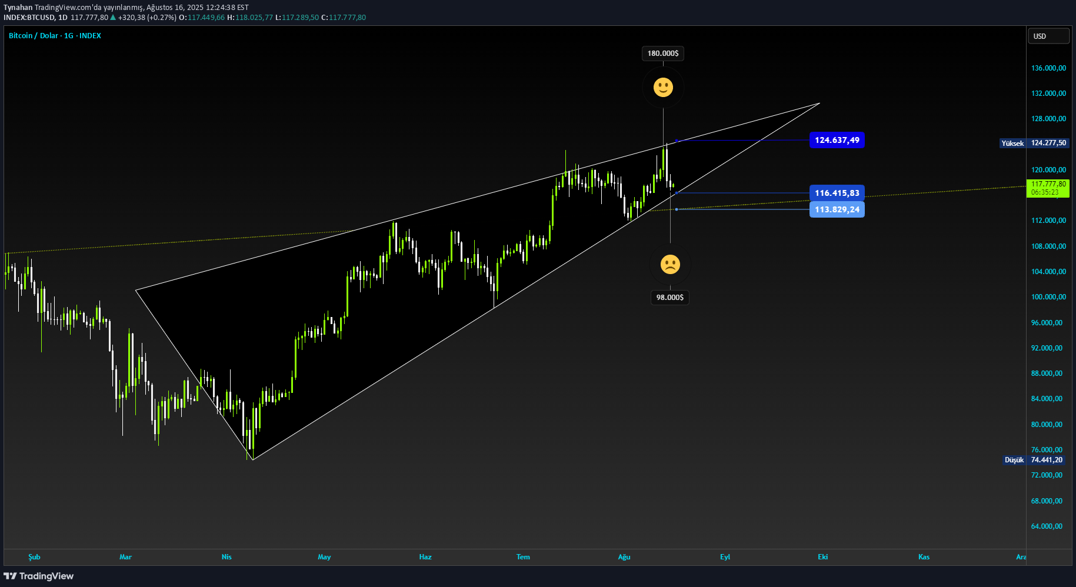This screenshot has width=1076, height=587.
Task: Click the 112.000,00 price axis tick
Action: (1048, 221)
